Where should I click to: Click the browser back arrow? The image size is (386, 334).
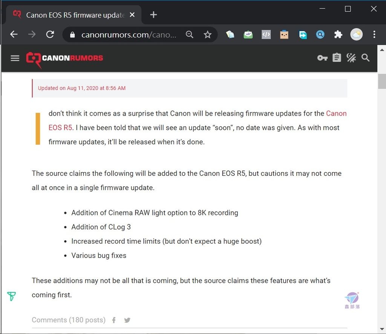coord(14,34)
